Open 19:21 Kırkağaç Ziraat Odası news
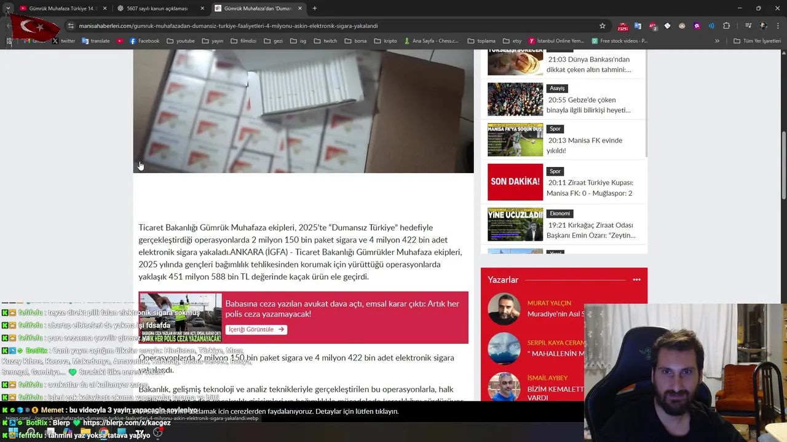 (x=591, y=230)
